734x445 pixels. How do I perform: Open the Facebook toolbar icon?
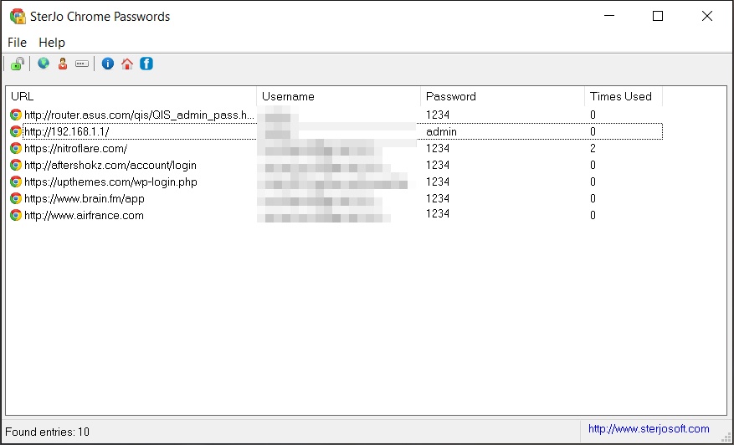(146, 64)
